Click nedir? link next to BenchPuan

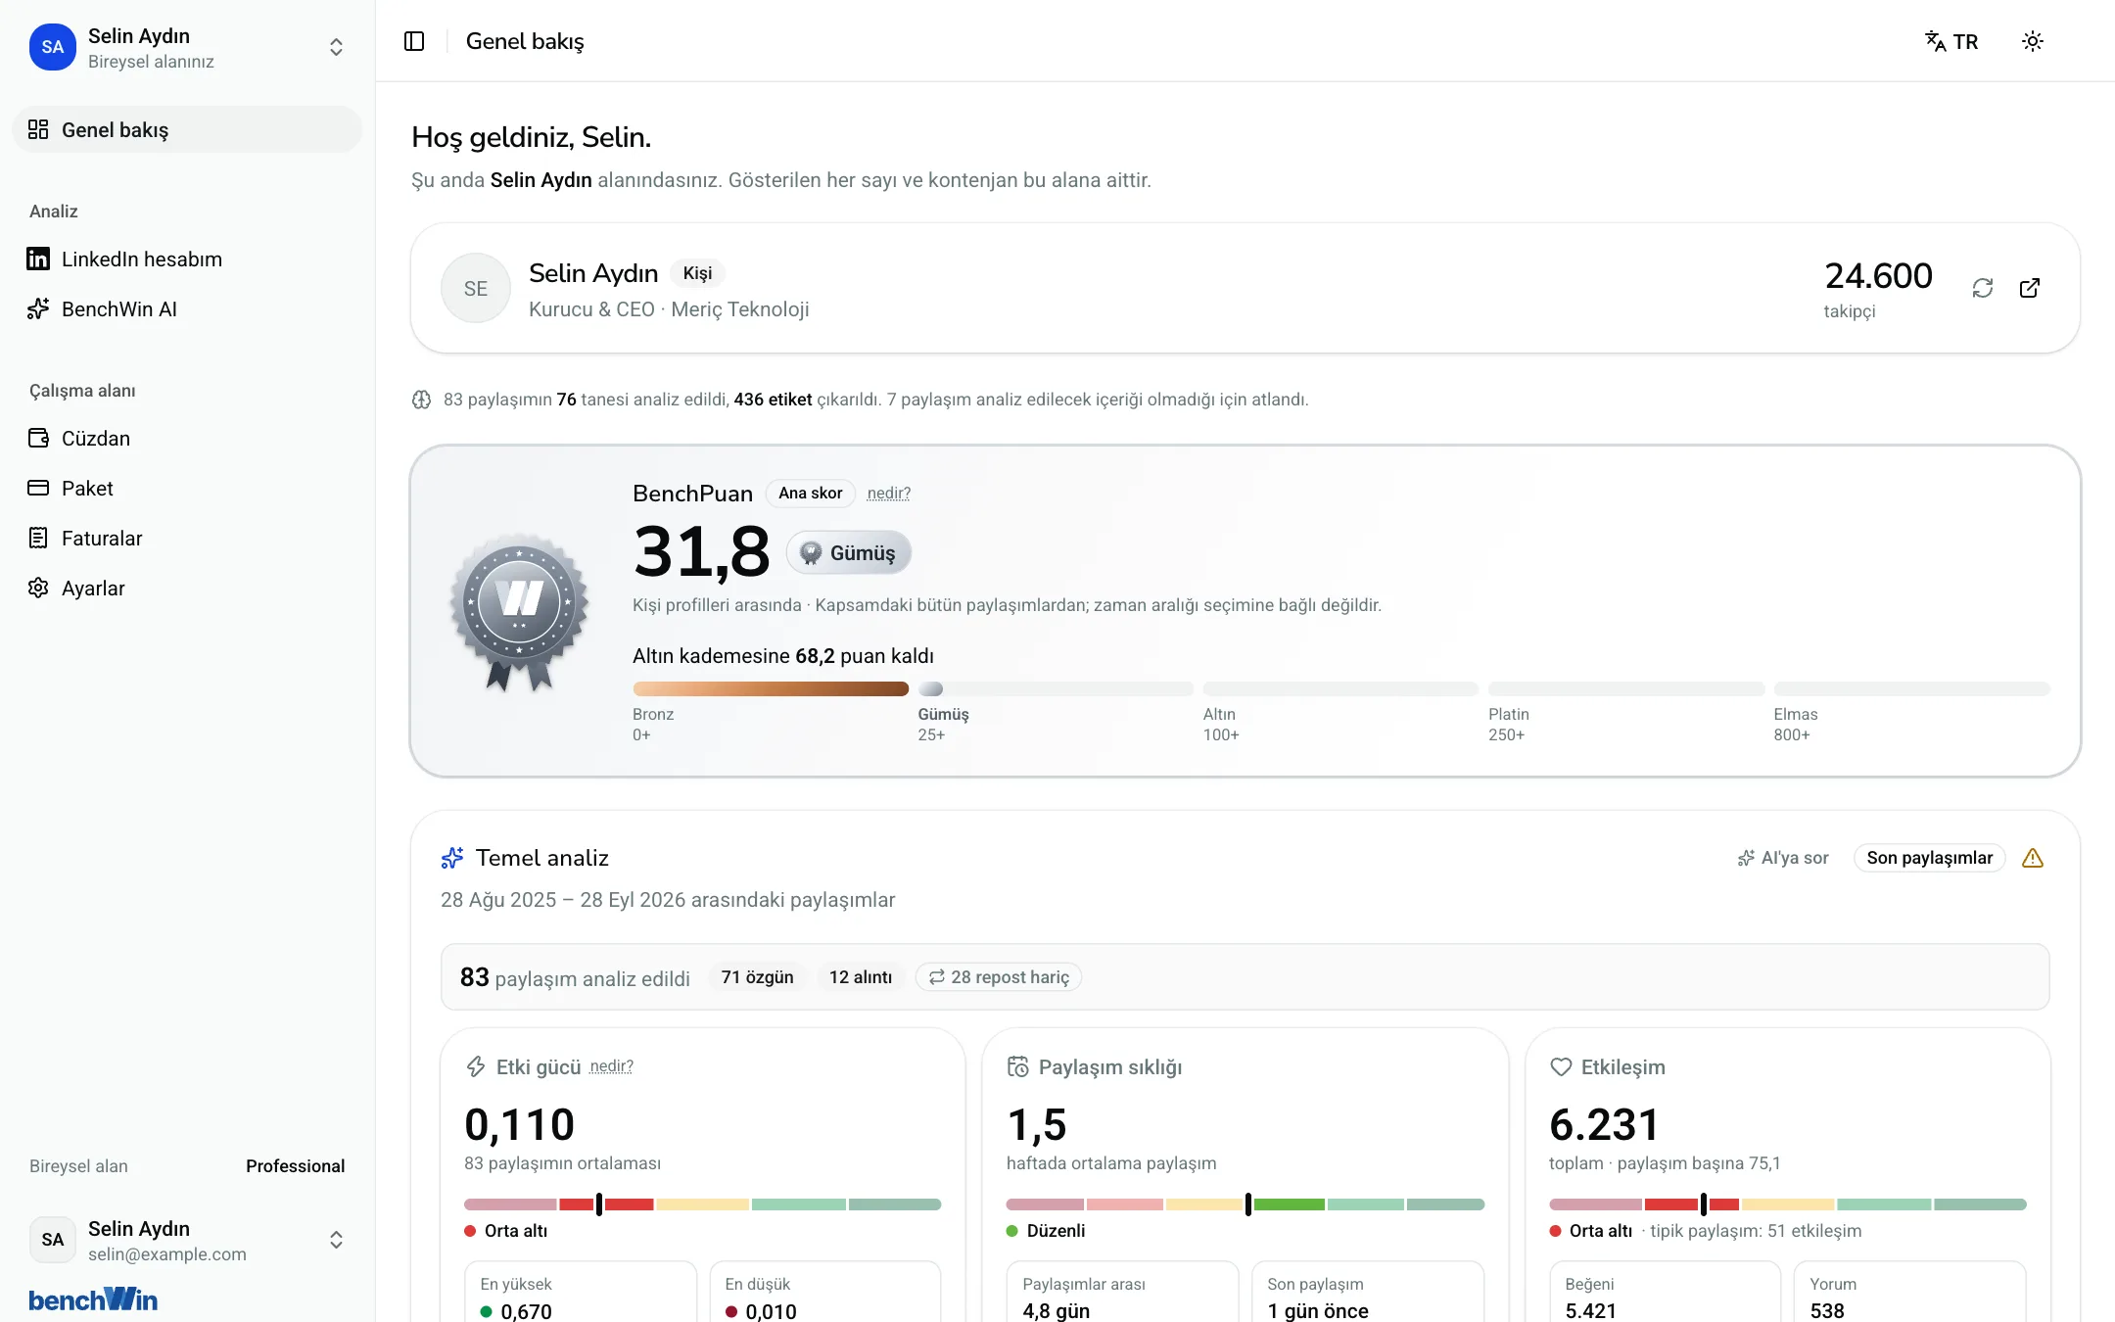[888, 494]
